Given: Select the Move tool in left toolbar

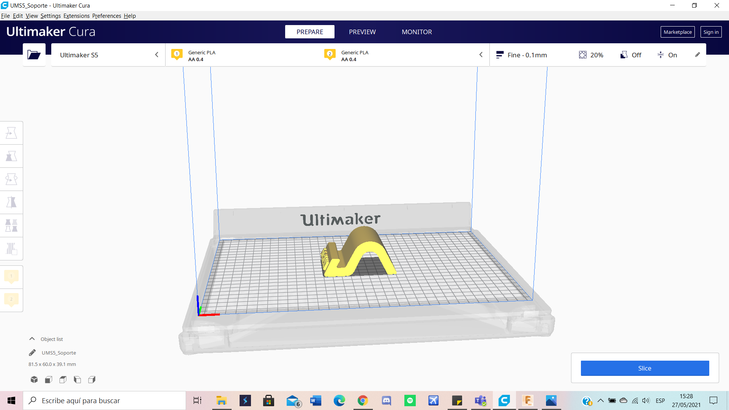Looking at the screenshot, I should 11,133.
